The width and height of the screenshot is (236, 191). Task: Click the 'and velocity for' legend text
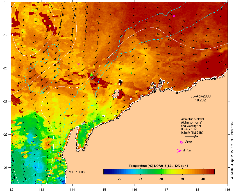pos(191,126)
